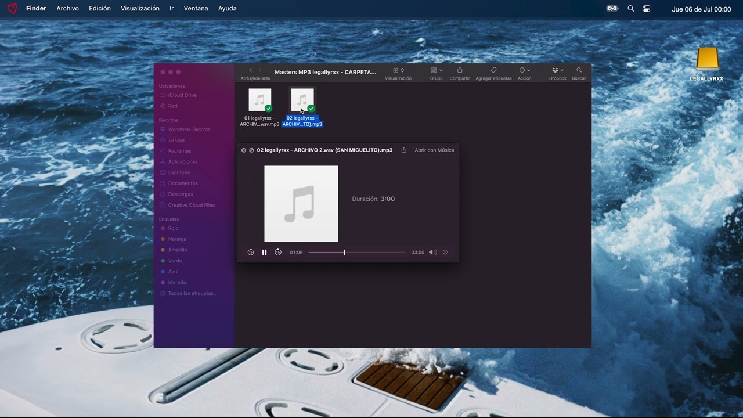The height and width of the screenshot is (418, 743).
Task: Go forward in Finder navigation
Action: point(260,70)
